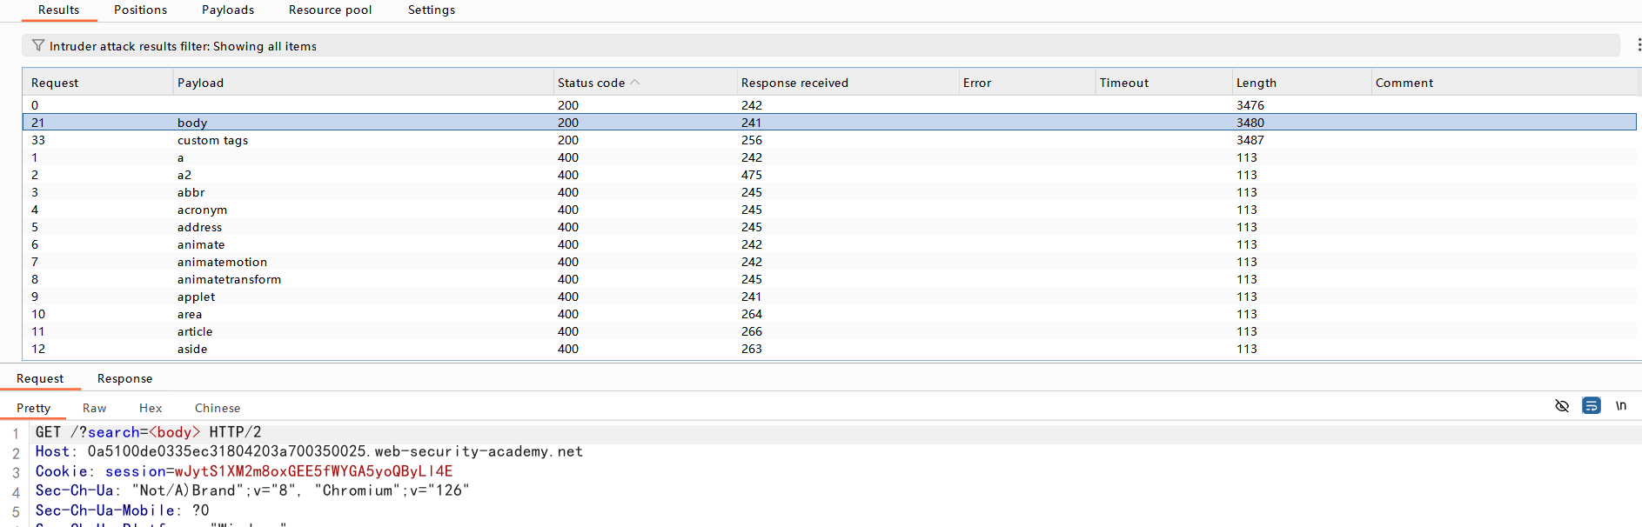The image size is (1642, 527).
Task: Go to the Settings tab
Action: click(x=431, y=10)
